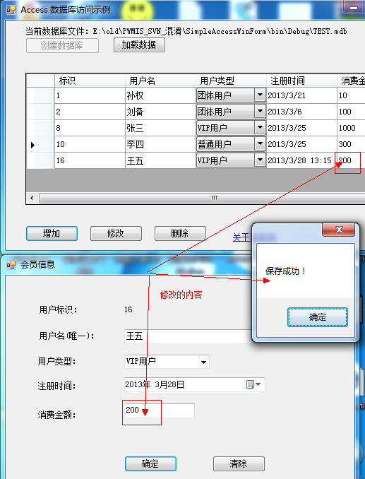The height and width of the screenshot is (479, 365).
Task: Select the 标识 cell with value 16 in grid
Action: pos(90,160)
